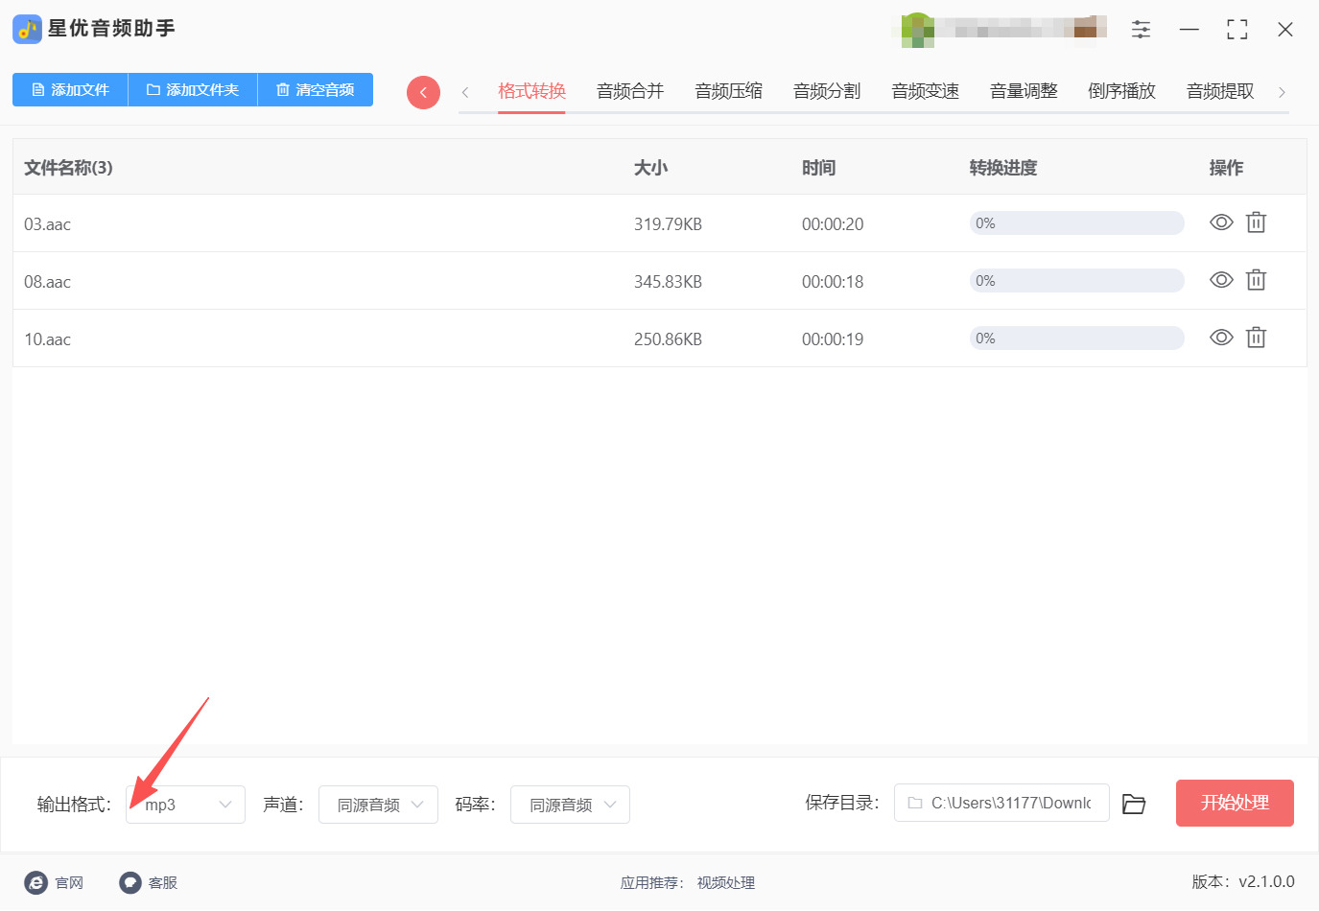Click the version text v2.1.0.0

coord(1266,882)
